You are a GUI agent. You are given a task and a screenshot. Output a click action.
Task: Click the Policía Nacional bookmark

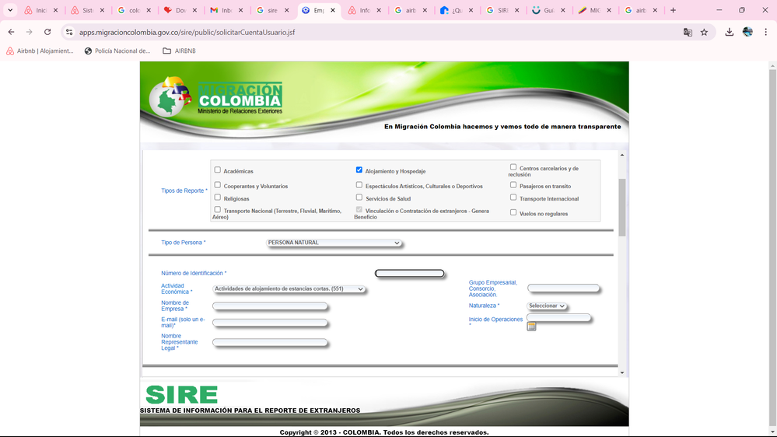(117, 51)
